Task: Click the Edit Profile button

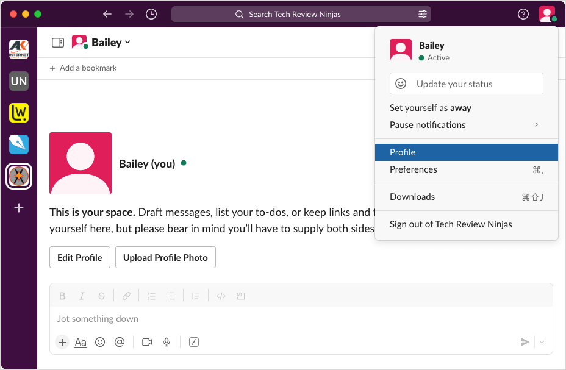Action: click(80, 258)
